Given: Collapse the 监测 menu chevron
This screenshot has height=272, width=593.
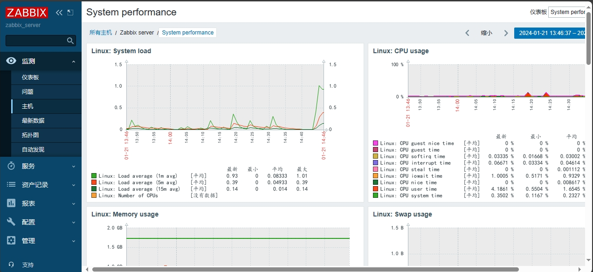Looking at the screenshot, I should point(74,62).
